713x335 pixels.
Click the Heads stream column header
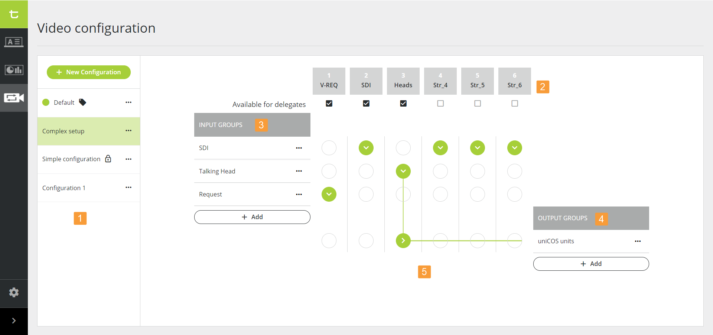pos(403,81)
